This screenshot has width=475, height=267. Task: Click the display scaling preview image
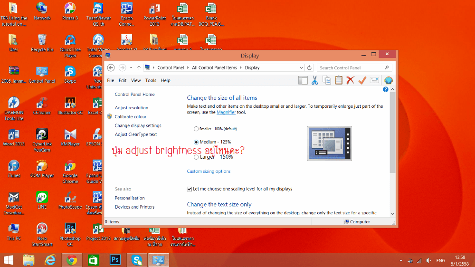coord(330,143)
